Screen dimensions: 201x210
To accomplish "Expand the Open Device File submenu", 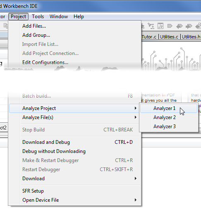I will tap(74, 200).
